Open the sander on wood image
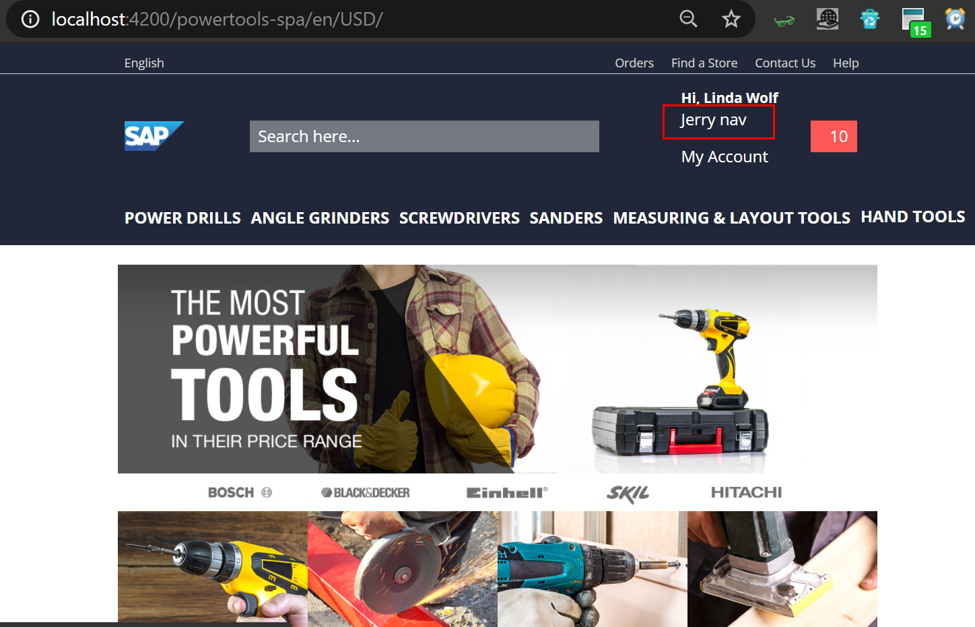Screen dimensions: 975x627 tap(782, 569)
